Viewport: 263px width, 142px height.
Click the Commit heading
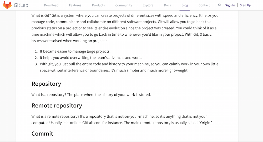[42, 133]
